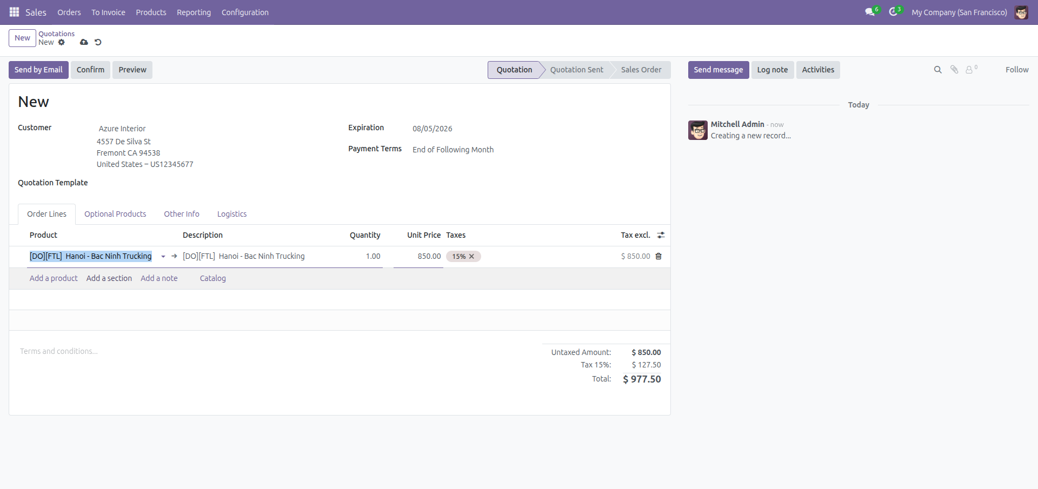Open the apps grid menu icon
Image resolution: width=1038 pixels, height=489 pixels.
point(14,12)
